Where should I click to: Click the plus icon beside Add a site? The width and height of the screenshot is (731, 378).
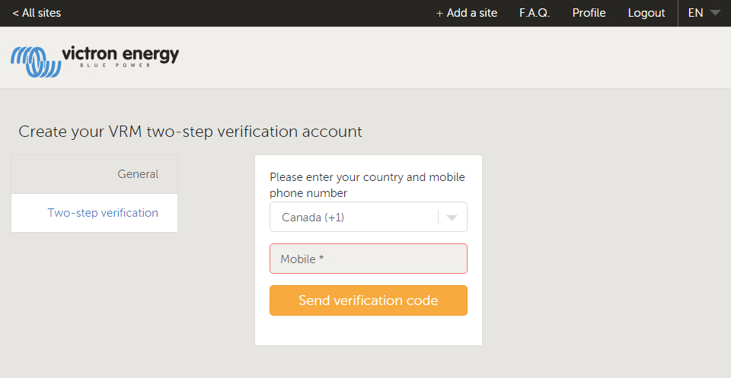click(x=439, y=13)
